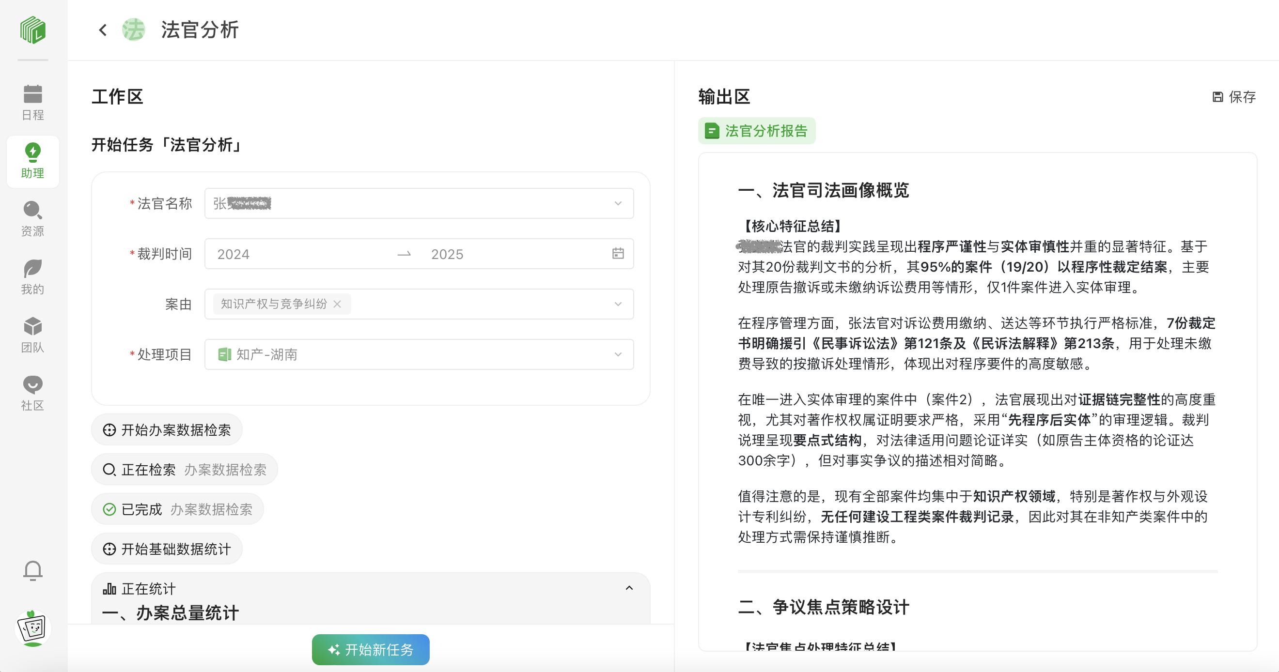The height and width of the screenshot is (672, 1279).
Task: Click 知识产权与竞争纠纷 tag text
Action: (x=274, y=304)
